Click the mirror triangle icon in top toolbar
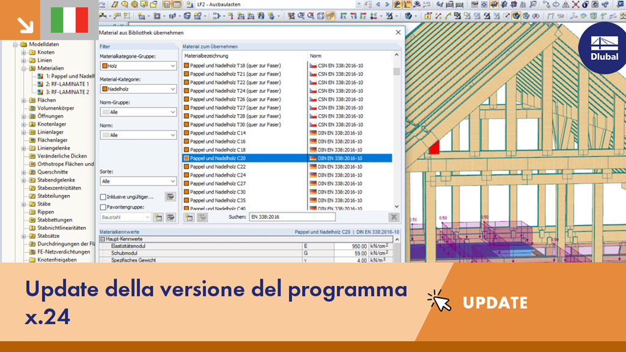The image size is (626, 352). pyautogui.click(x=565, y=4)
